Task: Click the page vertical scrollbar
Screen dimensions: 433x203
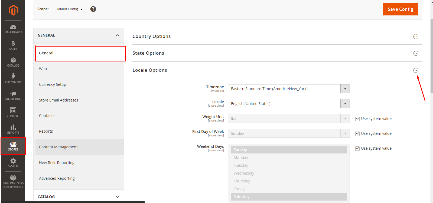Action: (431, 55)
